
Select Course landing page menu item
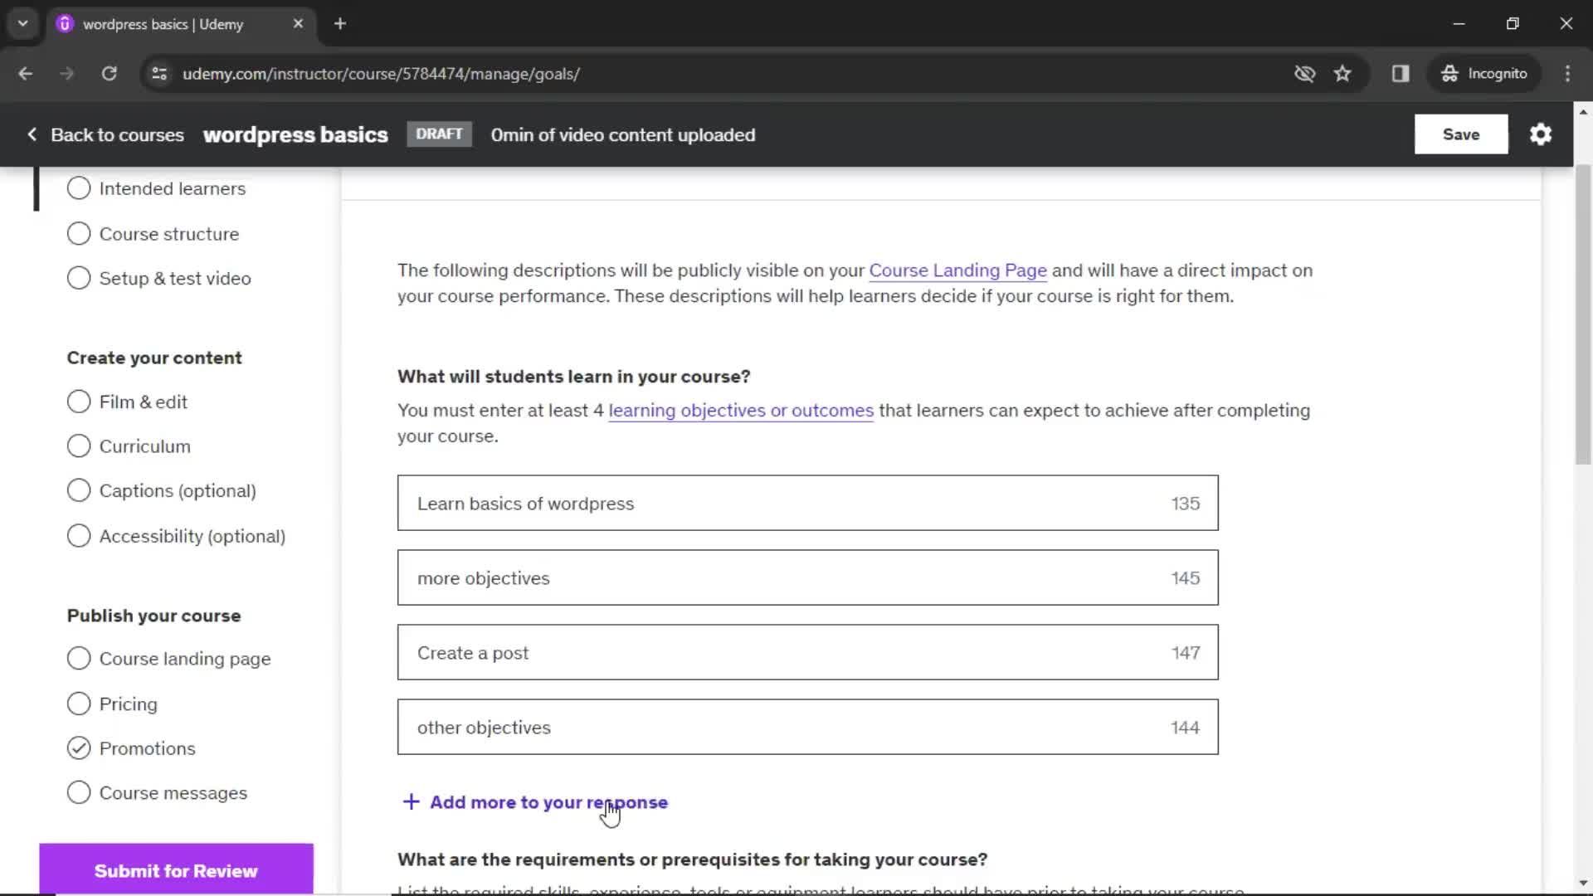185,659
